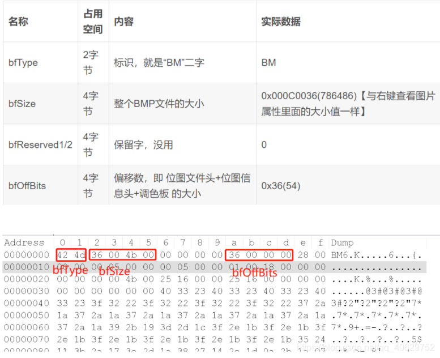The image size is (440, 358).
Task: Click hex column header a
Action: pos(234,242)
